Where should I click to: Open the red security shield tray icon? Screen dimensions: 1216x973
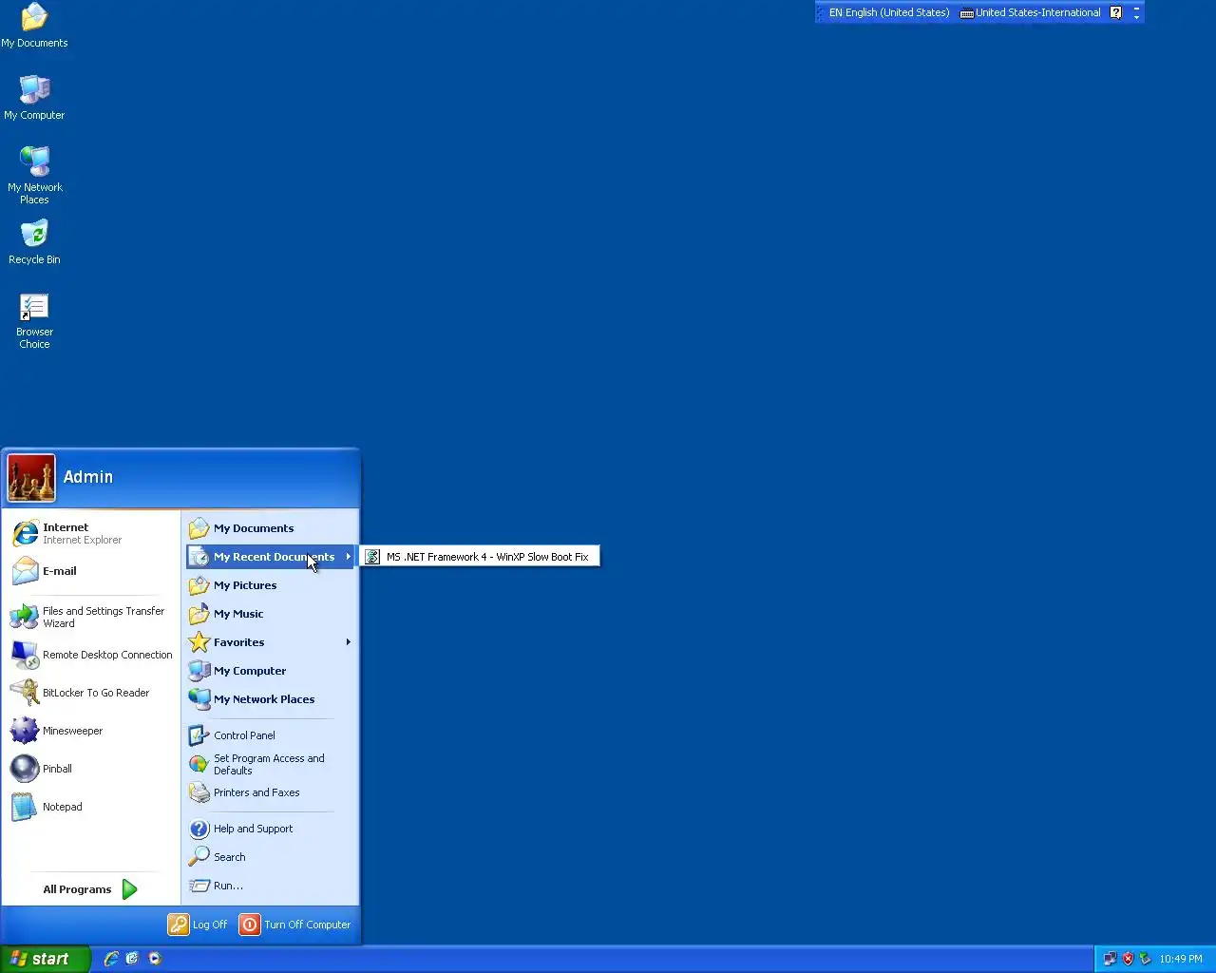[1128, 959]
